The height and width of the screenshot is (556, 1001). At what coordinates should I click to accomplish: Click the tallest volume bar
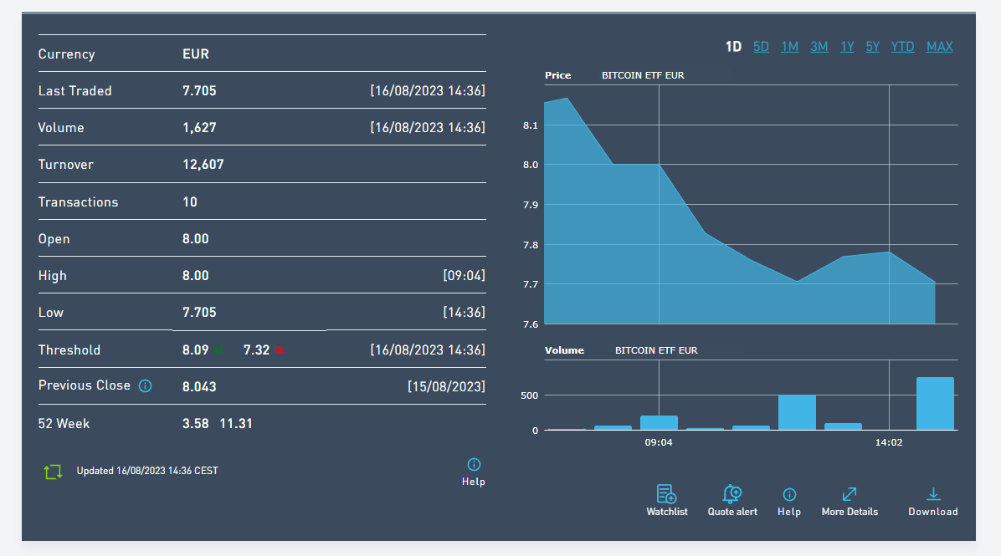point(935,404)
